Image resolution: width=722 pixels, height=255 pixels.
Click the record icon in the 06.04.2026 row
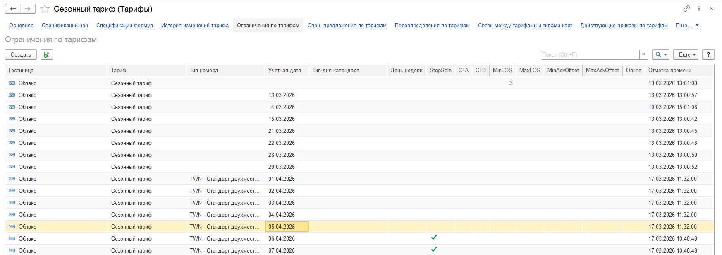tap(12, 238)
